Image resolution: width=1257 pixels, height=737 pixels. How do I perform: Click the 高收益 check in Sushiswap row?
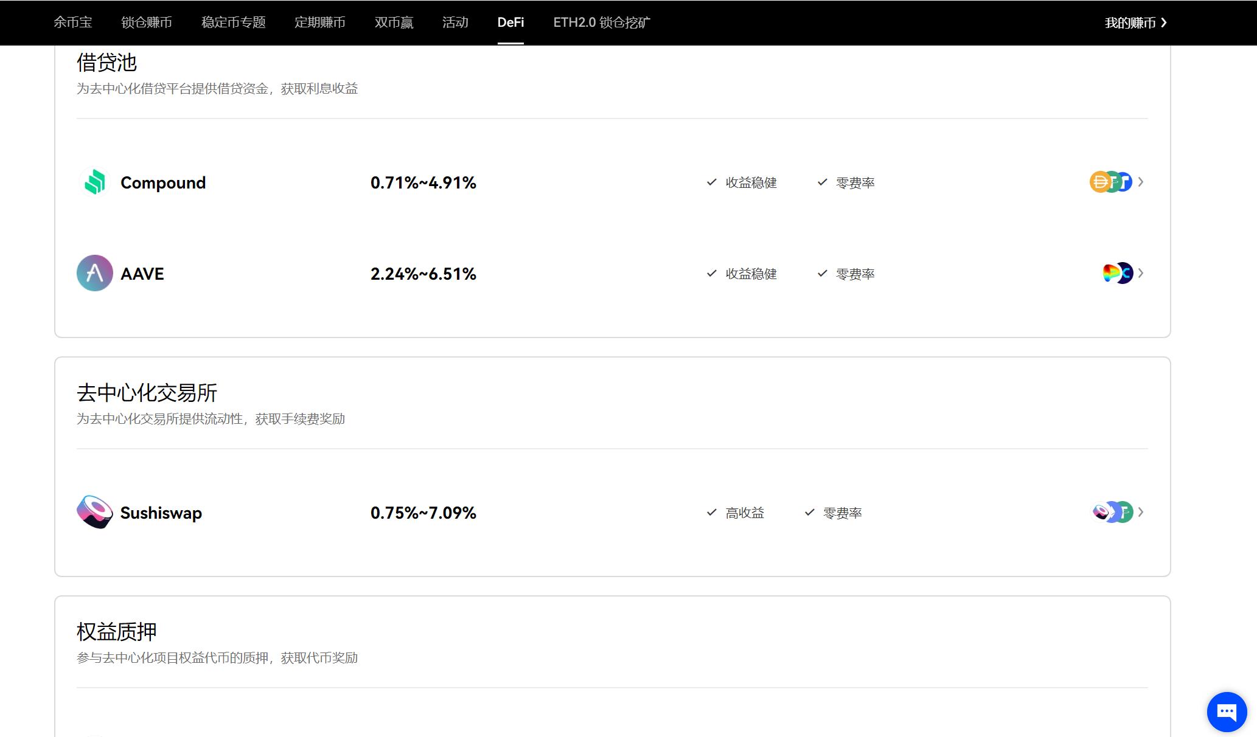click(711, 513)
